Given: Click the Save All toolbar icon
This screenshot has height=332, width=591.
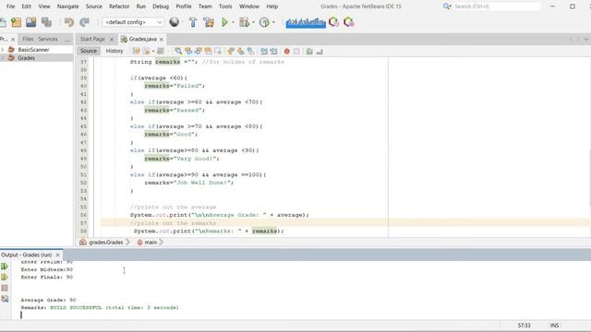Looking at the screenshot, I should [46, 22].
